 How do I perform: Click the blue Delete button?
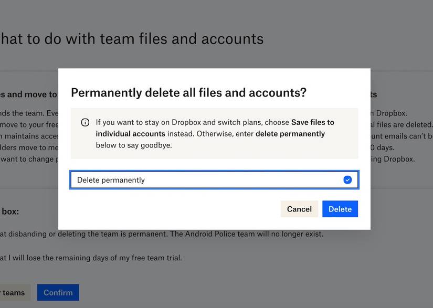(x=340, y=209)
